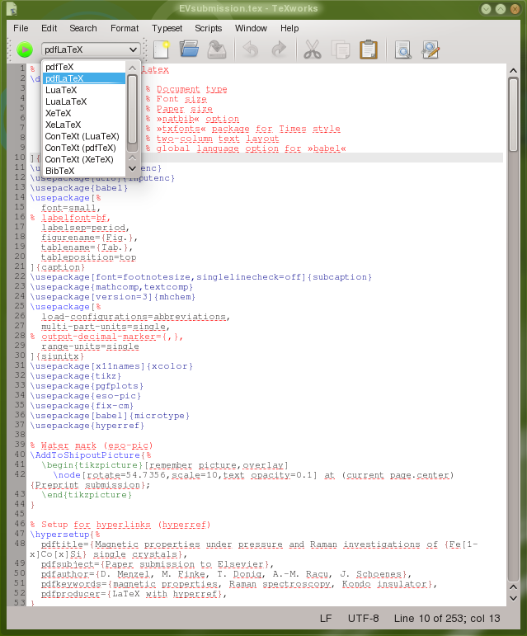Click the \usepackage{pgfplots} line
The height and width of the screenshot is (636, 527).
[x=87, y=386]
